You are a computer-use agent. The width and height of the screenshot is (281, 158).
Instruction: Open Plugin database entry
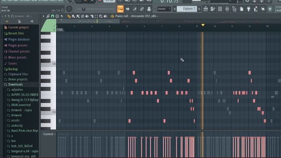click(x=19, y=39)
